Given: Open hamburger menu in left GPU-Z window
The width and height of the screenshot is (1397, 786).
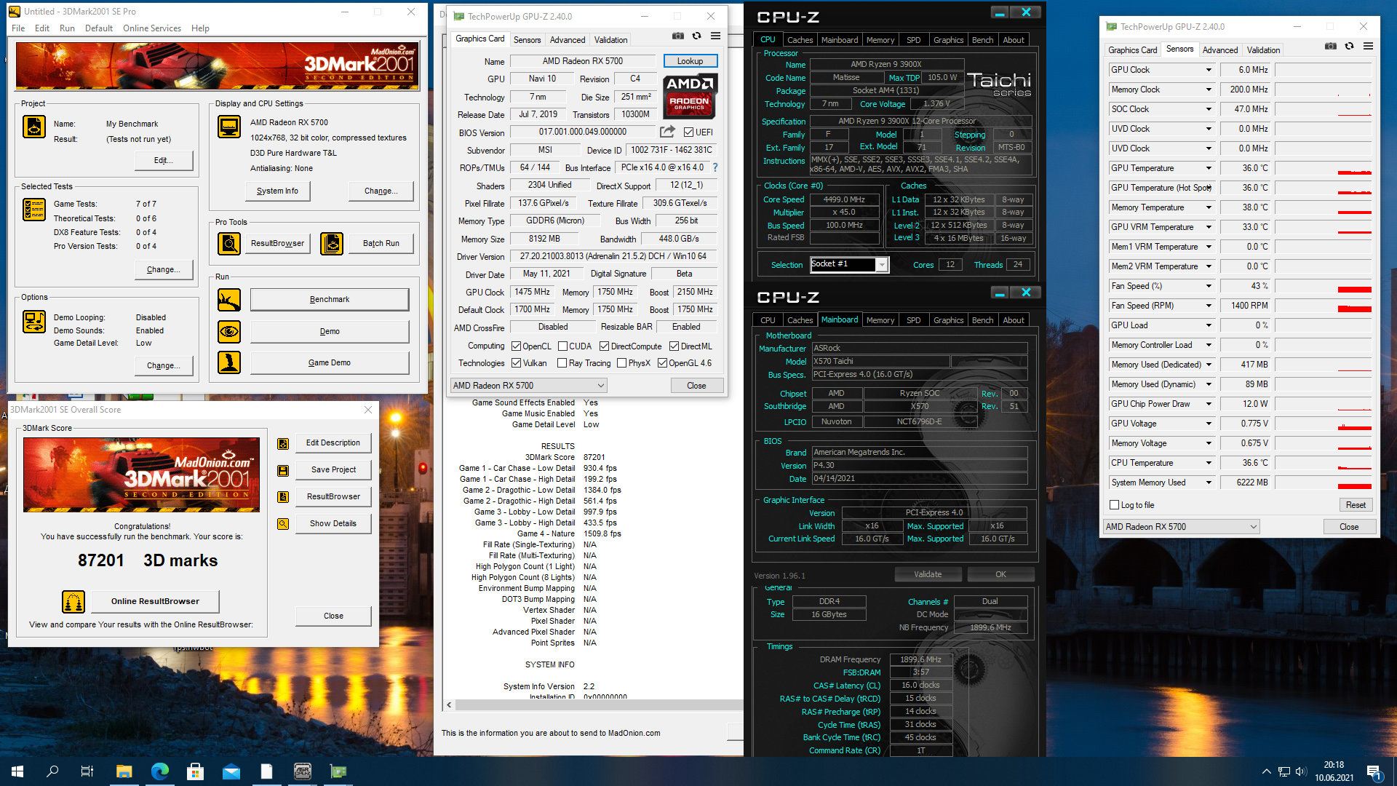Looking at the screenshot, I should [715, 36].
